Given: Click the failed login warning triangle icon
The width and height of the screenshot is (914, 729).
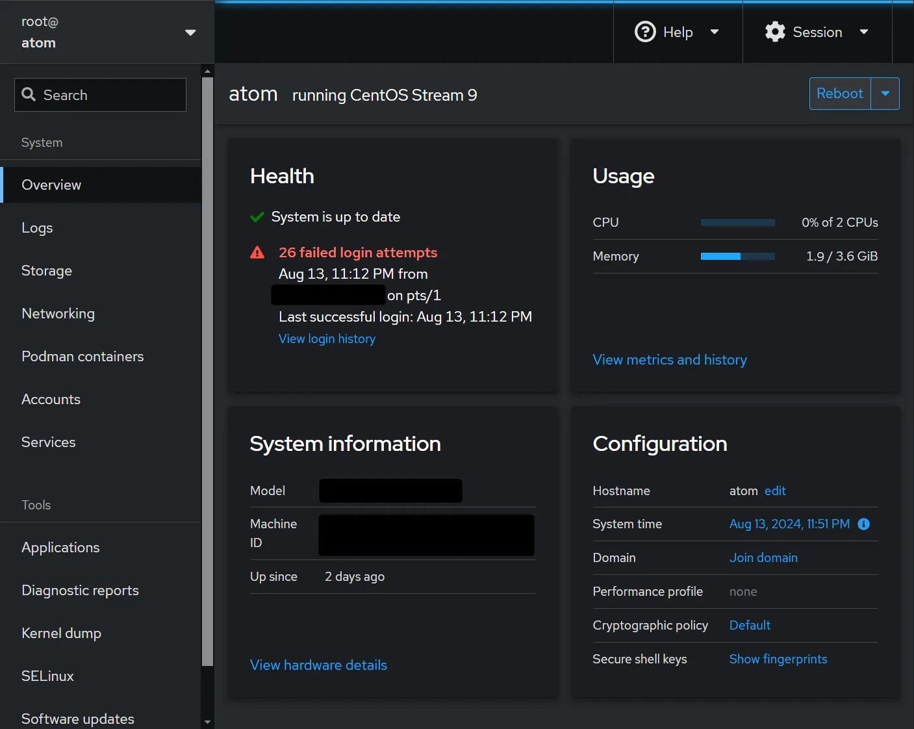Looking at the screenshot, I should [257, 253].
